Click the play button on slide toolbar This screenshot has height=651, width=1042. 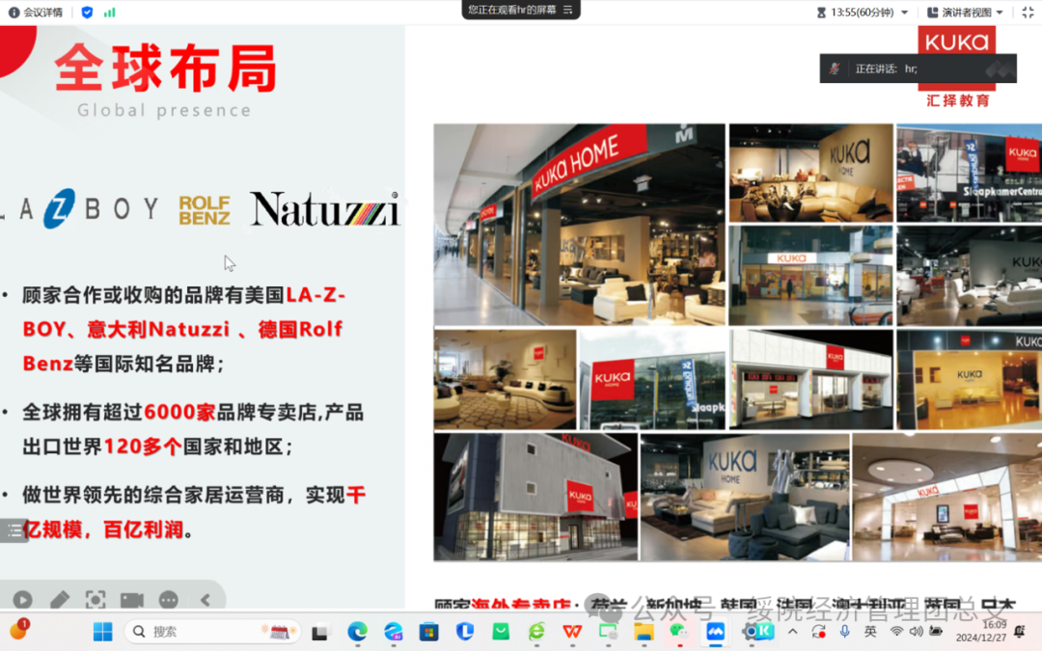click(x=22, y=600)
